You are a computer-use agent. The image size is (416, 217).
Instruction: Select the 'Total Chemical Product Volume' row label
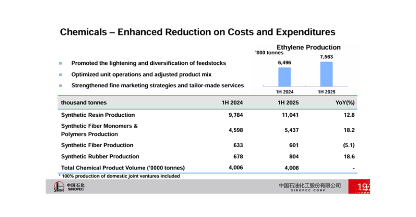click(123, 168)
